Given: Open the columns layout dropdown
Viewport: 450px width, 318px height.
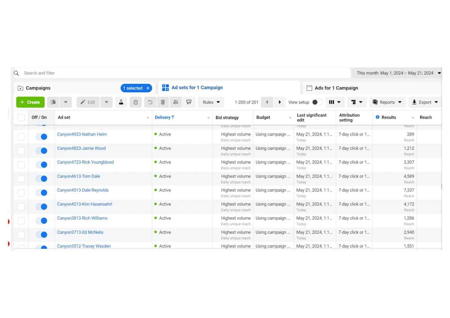Looking at the screenshot, I should click(335, 102).
